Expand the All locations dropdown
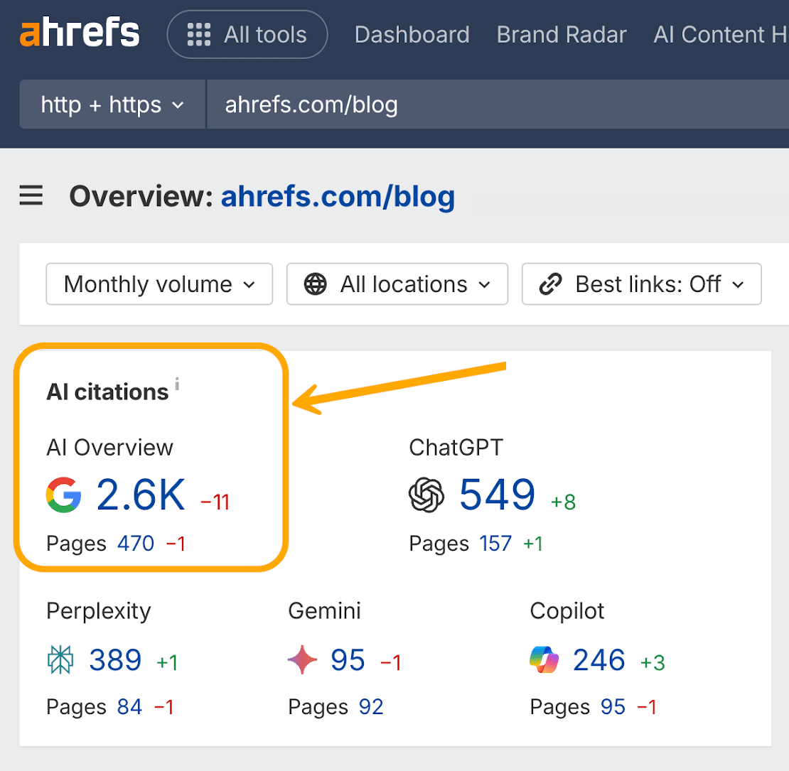The image size is (789, 771). tap(397, 284)
